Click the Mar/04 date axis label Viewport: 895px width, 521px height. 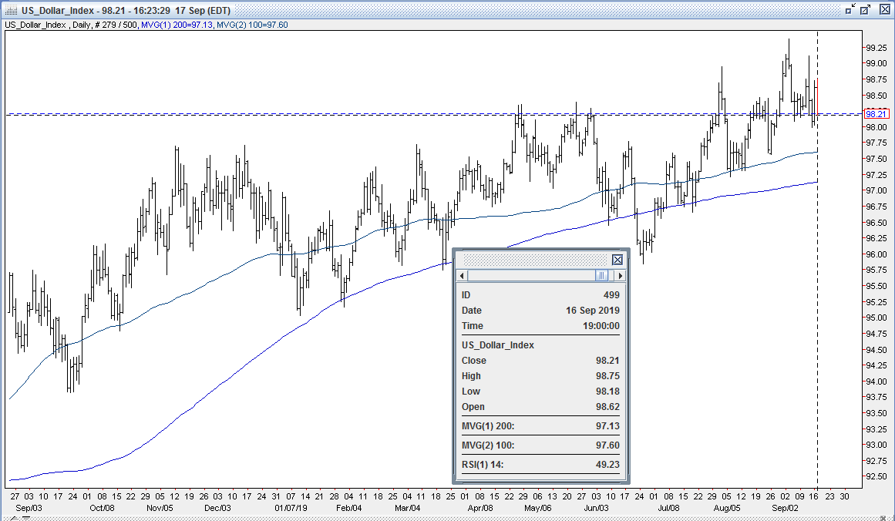[408, 508]
